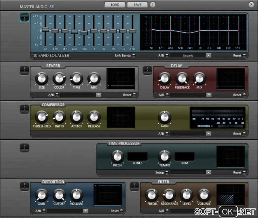This screenshot has height=218, width=258.
Task: Open the Distortion preset dropdown arrow
Action: point(85,211)
